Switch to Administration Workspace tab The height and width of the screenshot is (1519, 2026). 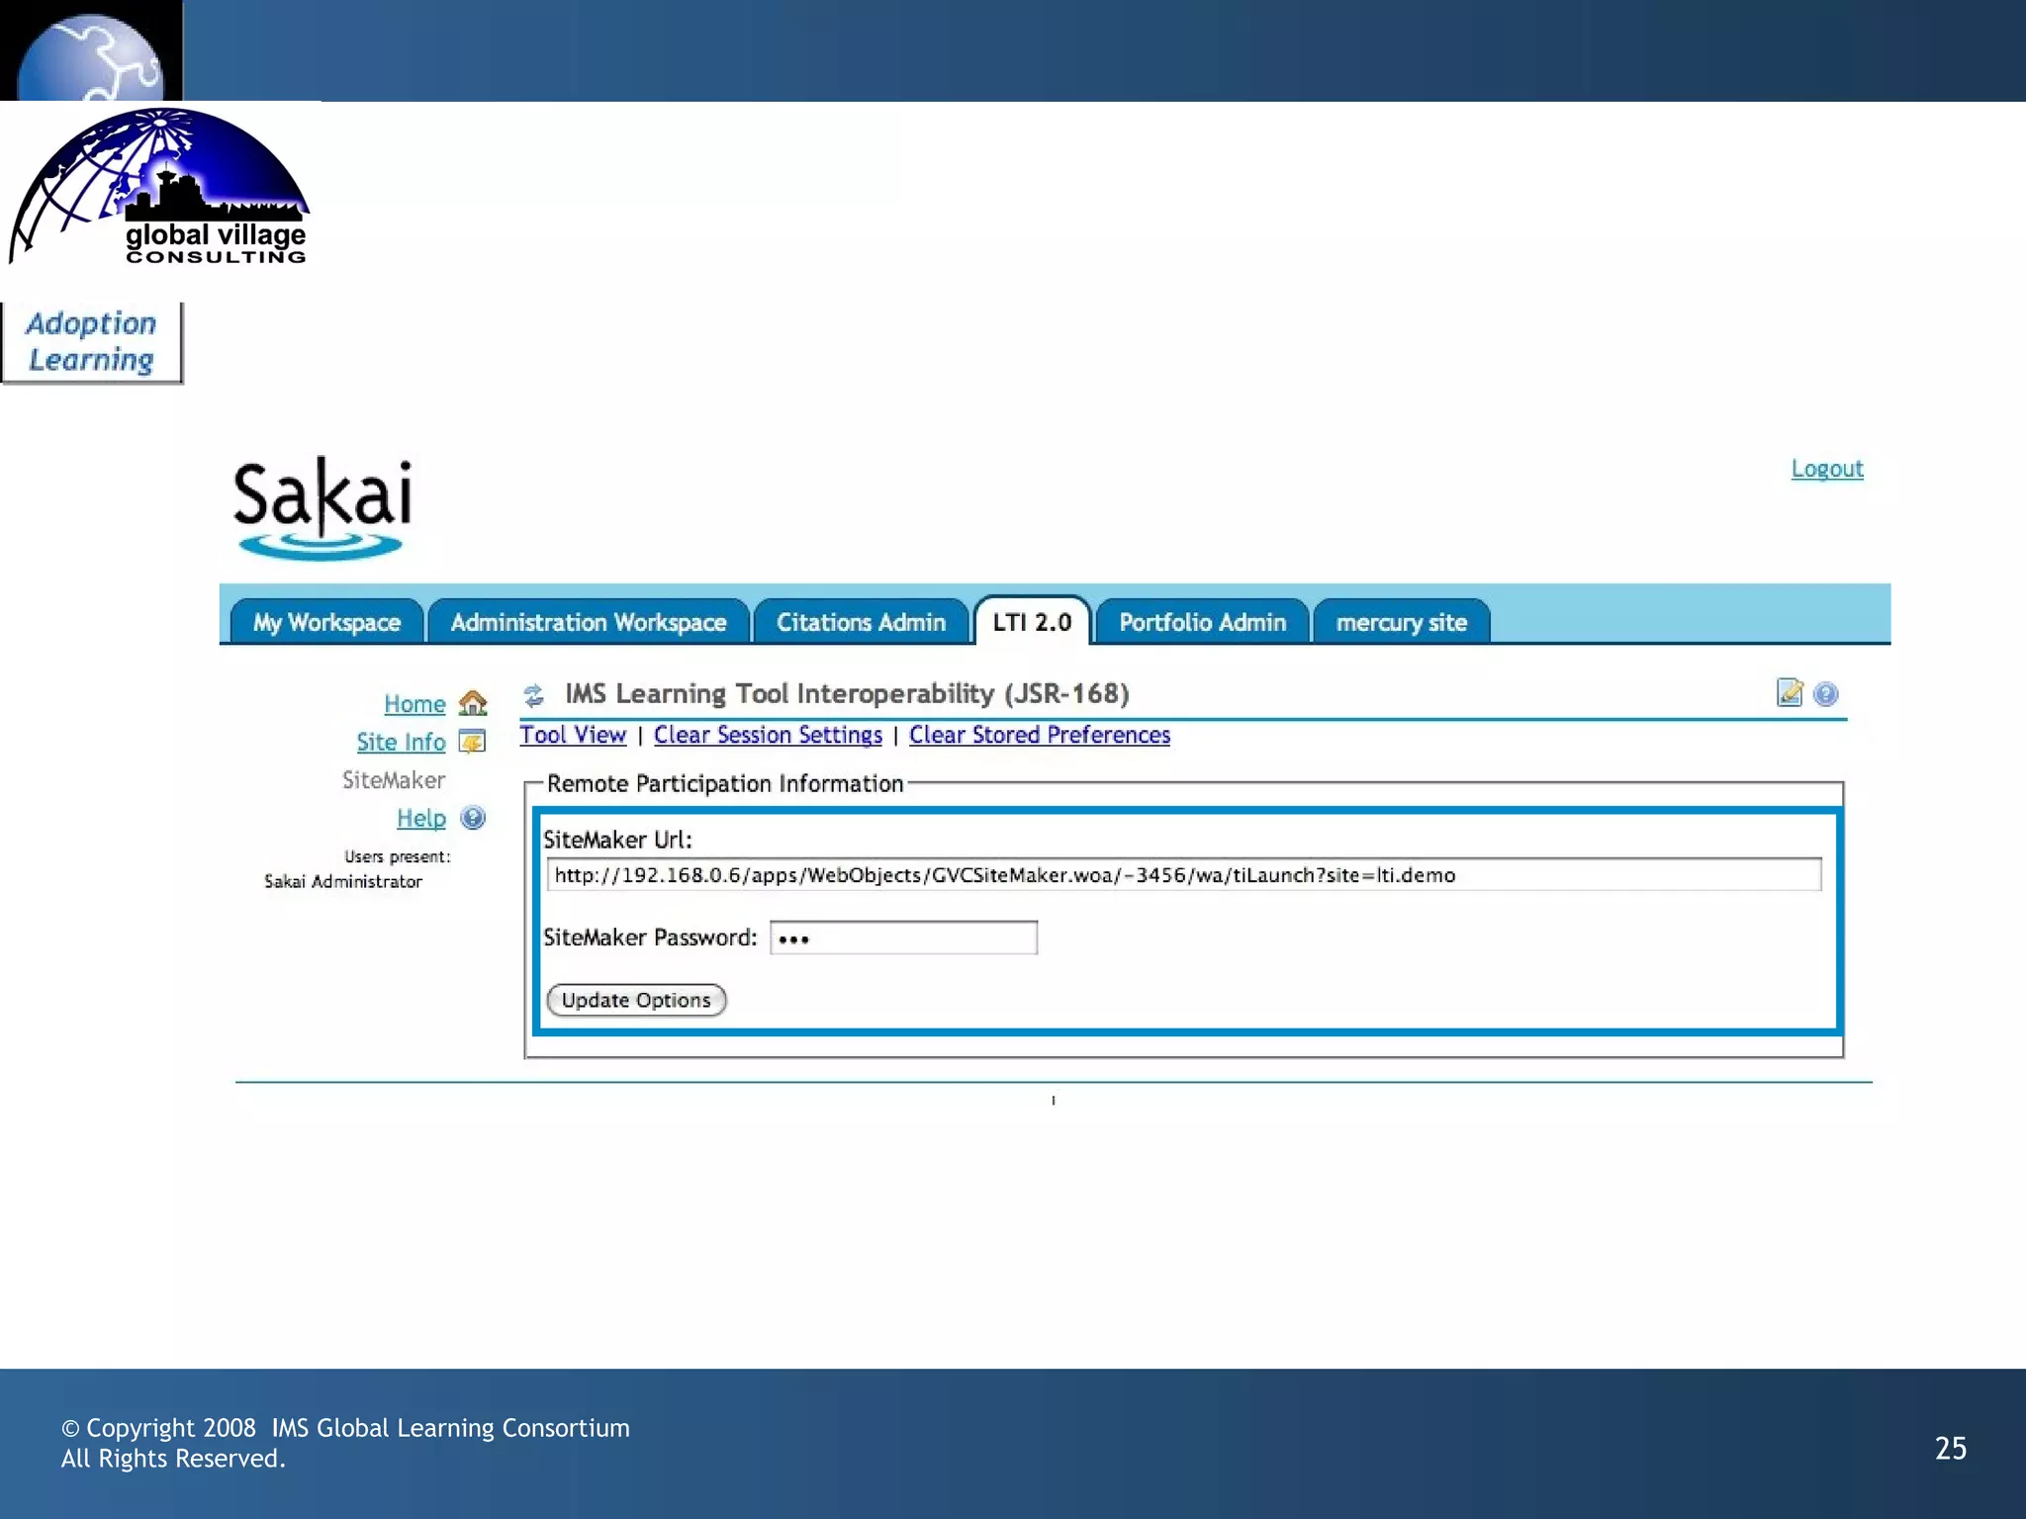click(x=588, y=622)
